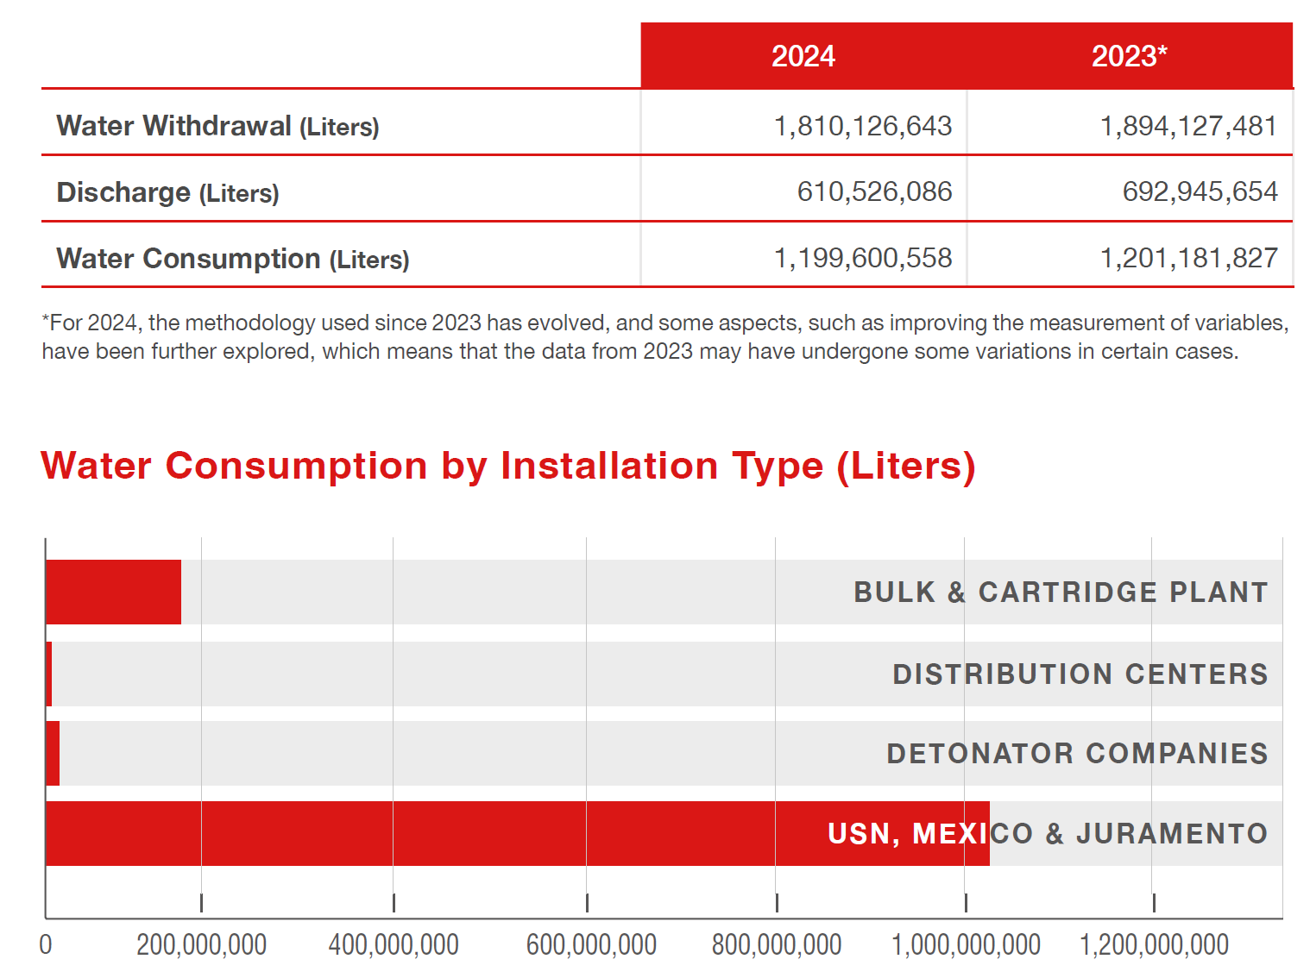The image size is (1310, 978).
Task: Click the 2023* column header
Action: pos(1129,56)
